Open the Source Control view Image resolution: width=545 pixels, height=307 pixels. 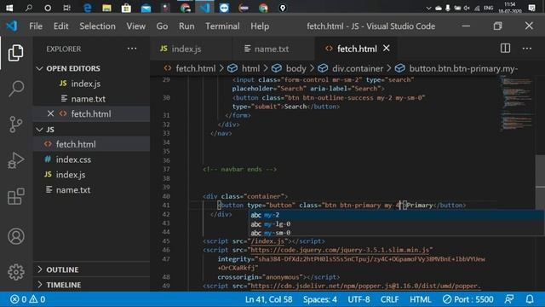tap(16, 125)
